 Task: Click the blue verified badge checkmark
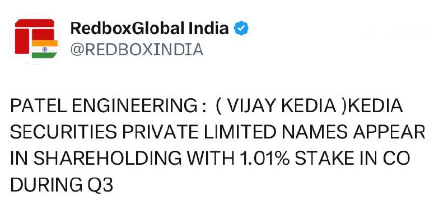(x=241, y=28)
